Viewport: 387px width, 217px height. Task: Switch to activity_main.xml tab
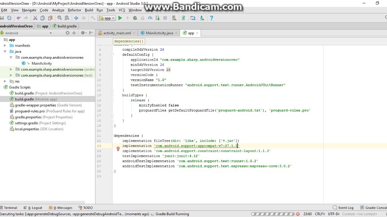tap(117, 33)
